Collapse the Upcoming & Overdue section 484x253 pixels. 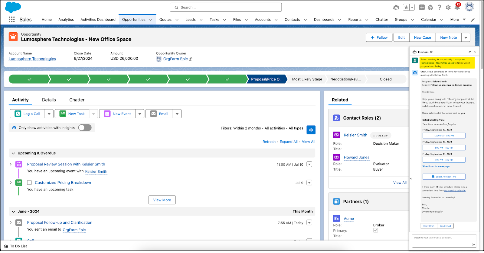(x=13, y=153)
